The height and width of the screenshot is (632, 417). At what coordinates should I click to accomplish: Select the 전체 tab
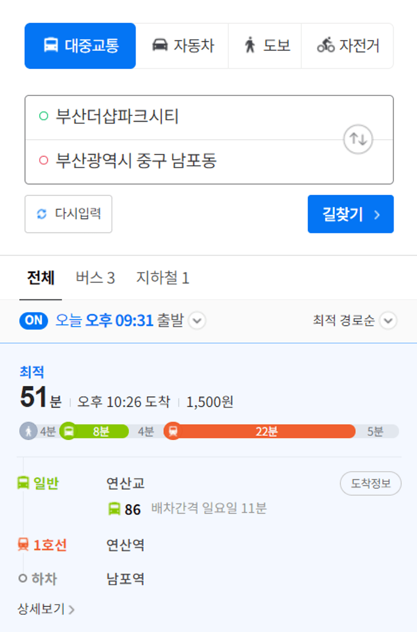[x=41, y=278]
